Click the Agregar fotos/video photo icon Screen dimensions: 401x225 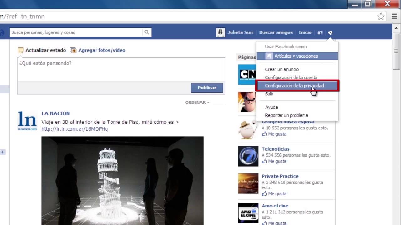coord(73,50)
